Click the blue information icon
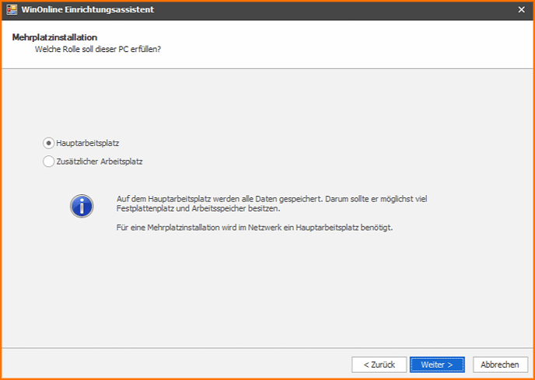Image resolution: width=535 pixels, height=380 pixels. pos(81,206)
